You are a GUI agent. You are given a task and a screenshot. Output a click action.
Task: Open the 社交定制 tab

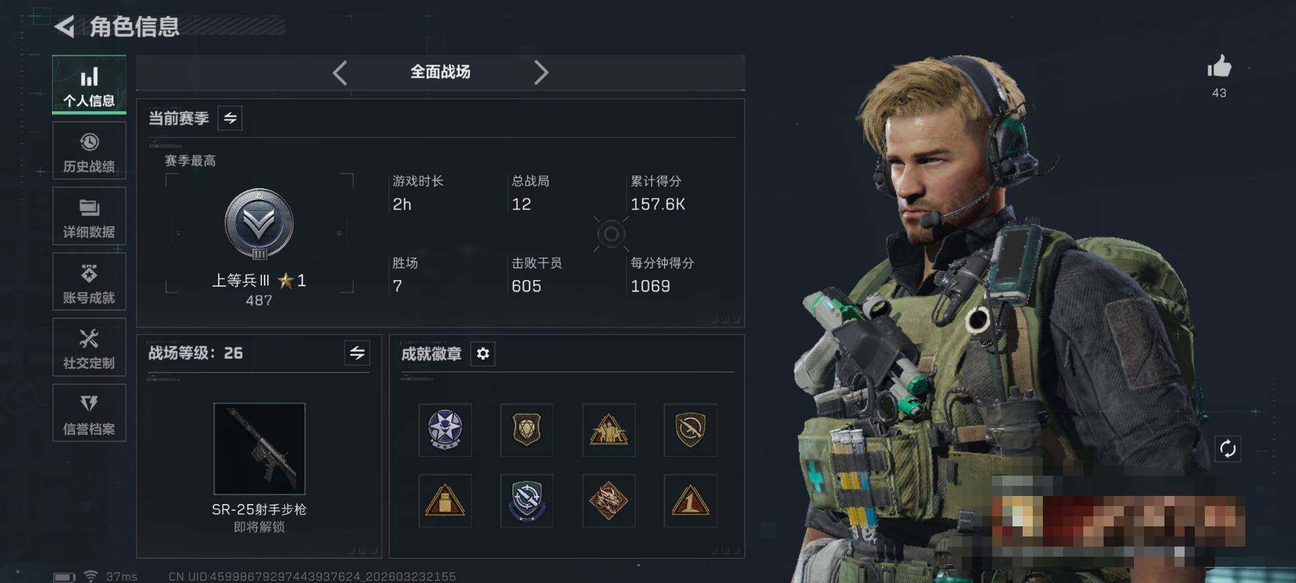pyautogui.click(x=89, y=347)
